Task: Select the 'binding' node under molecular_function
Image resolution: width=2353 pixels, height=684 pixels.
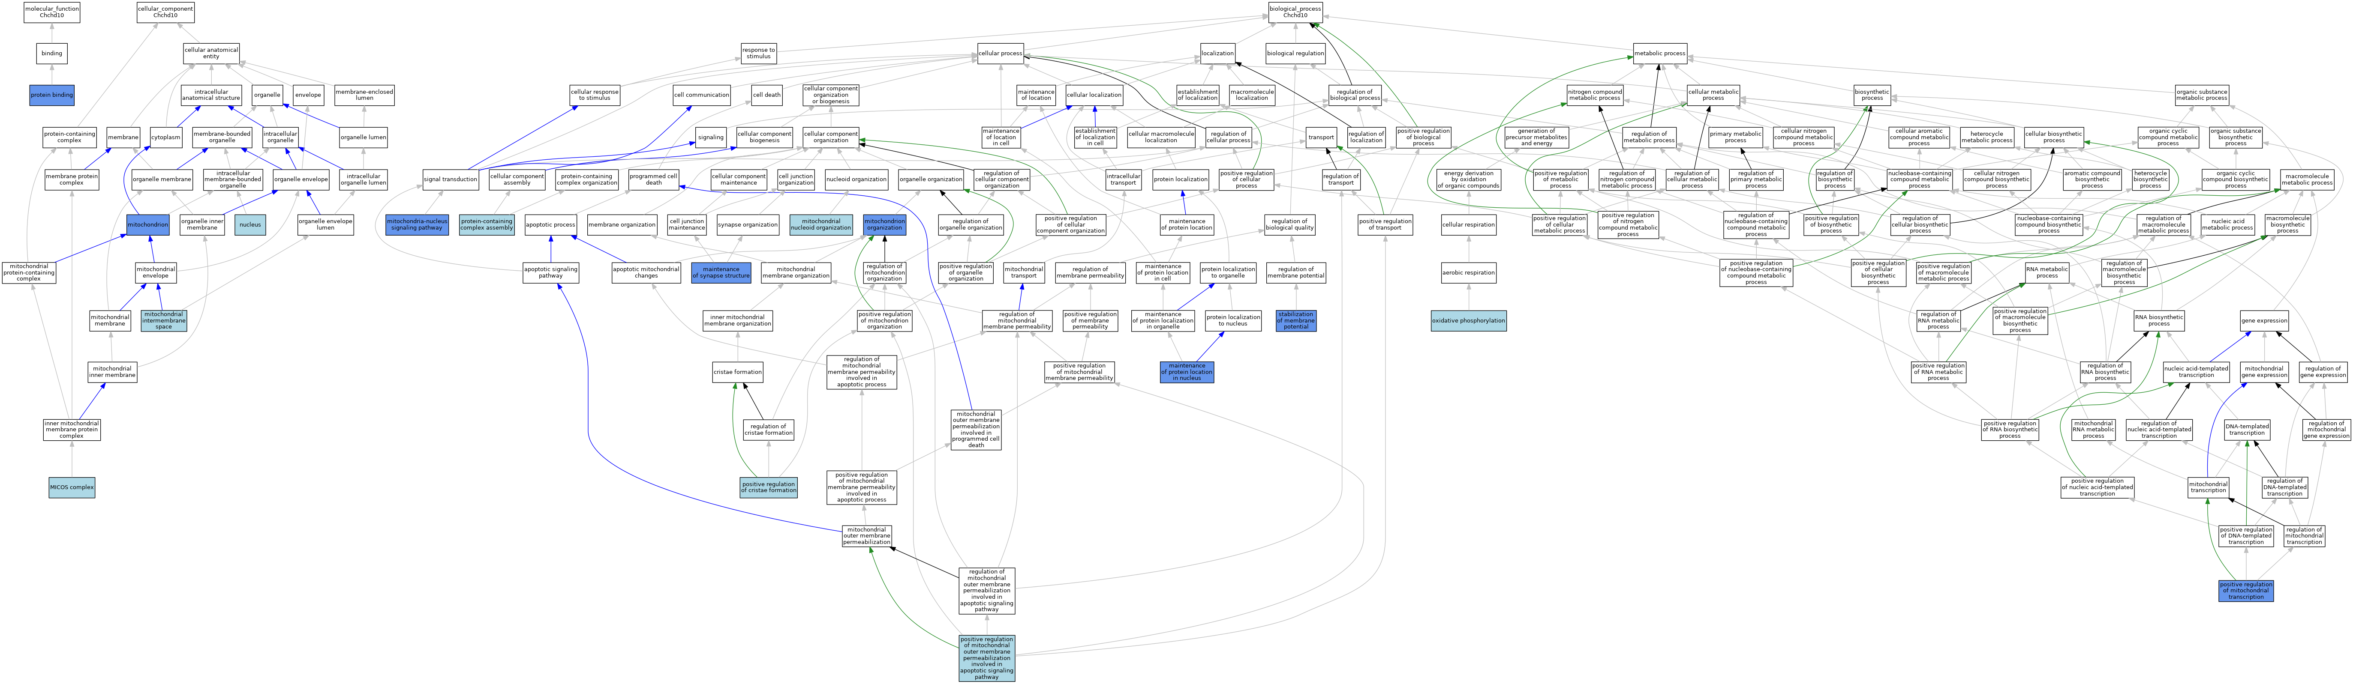Action: tap(52, 54)
